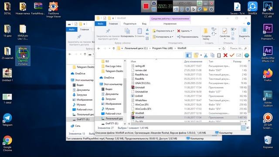Open the recorder drawing pen tool
Screen dimensions: 279x157
(200, 9)
